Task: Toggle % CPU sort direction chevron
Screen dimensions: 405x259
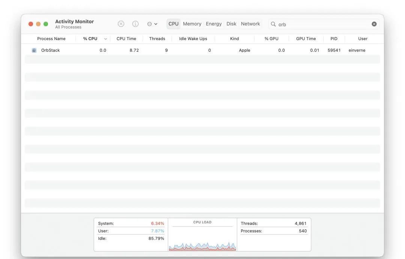Action: tap(105, 39)
